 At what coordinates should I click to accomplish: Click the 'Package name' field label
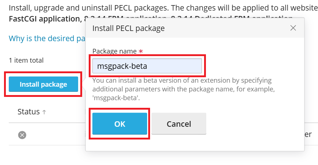click(x=114, y=51)
